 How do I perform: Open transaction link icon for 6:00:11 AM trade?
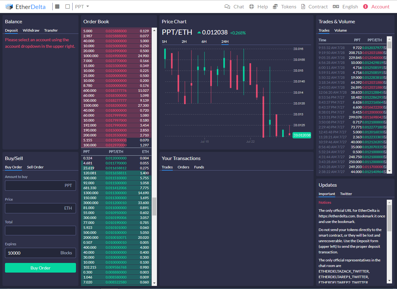click(x=385, y=68)
